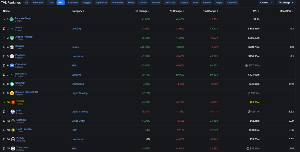The image size is (300, 152).
Task: Bookmark the Ankr row
Action: [x=4, y=112]
